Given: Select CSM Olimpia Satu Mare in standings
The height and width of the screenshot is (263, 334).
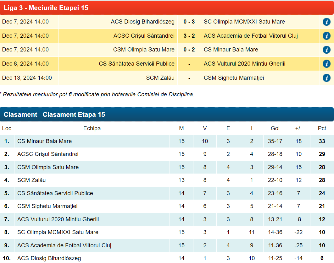Looking at the screenshot, I should 48,167.
